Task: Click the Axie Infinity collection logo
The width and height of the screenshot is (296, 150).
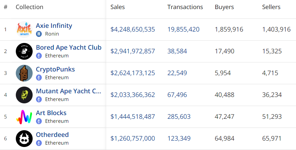Action: point(24,30)
